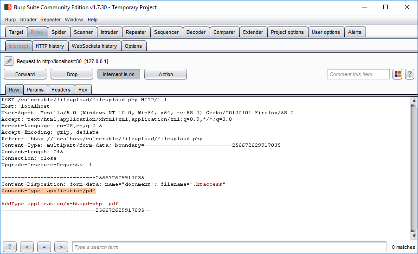Screen dimensions: 418x254
Task: Click the Burp Suite logo in title bar
Action: tap(8, 7)
